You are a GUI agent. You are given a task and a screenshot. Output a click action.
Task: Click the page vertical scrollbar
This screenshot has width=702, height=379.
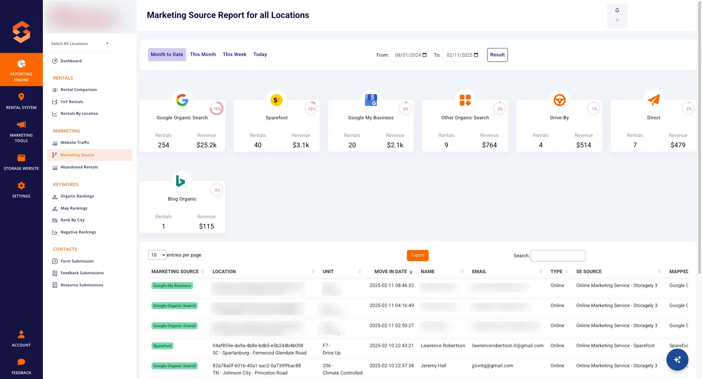699,138
